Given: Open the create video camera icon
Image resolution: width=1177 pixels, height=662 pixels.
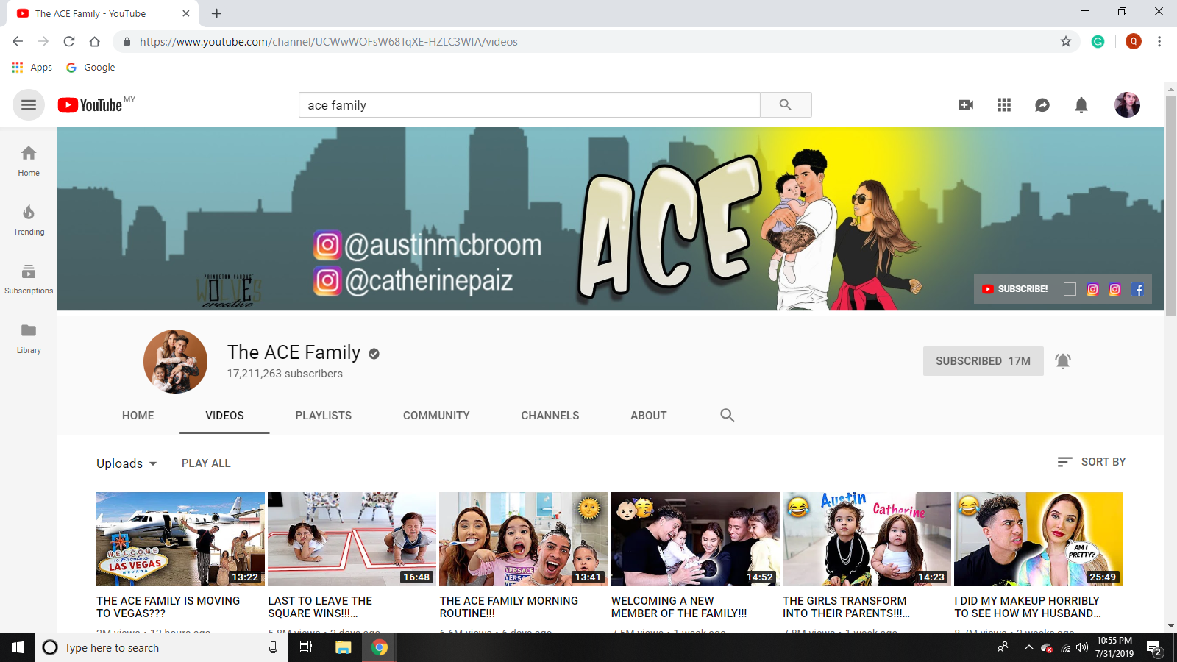Looking at the screenshot, I should tap(966, 105).
